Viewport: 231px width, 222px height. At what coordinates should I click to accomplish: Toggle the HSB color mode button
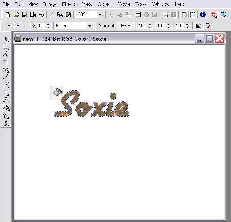point(126,26)
